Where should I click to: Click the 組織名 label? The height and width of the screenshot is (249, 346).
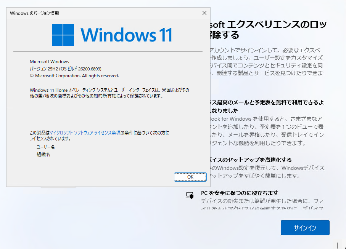point(43,155)
